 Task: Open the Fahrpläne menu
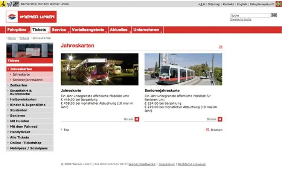[18, 30]
